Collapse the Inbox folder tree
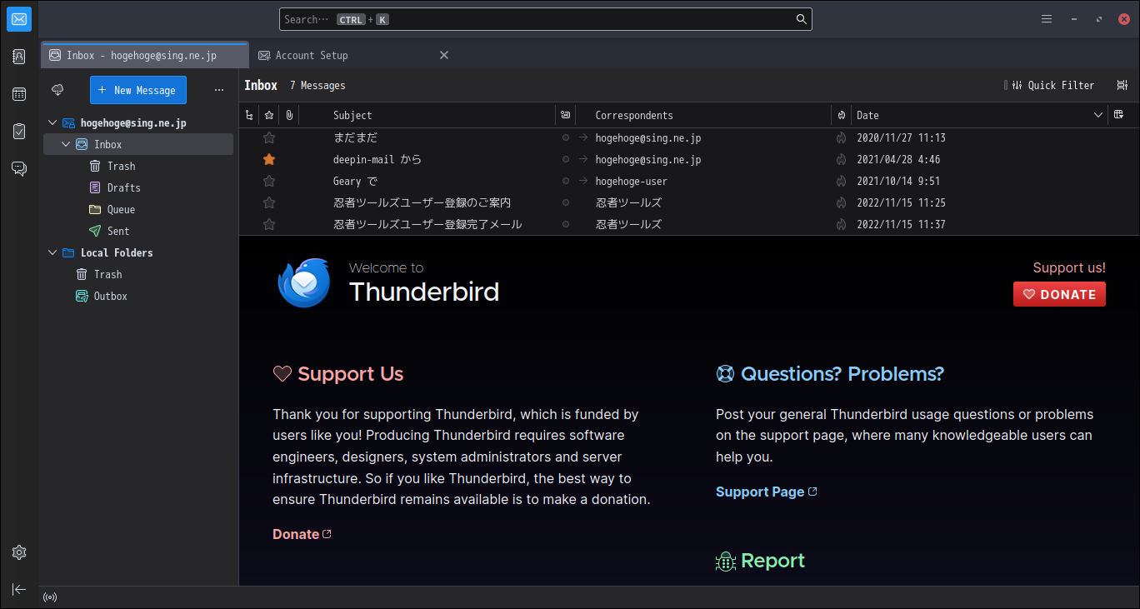The width and height of the screenshot is (1140, 609). [x=66, y=144]
